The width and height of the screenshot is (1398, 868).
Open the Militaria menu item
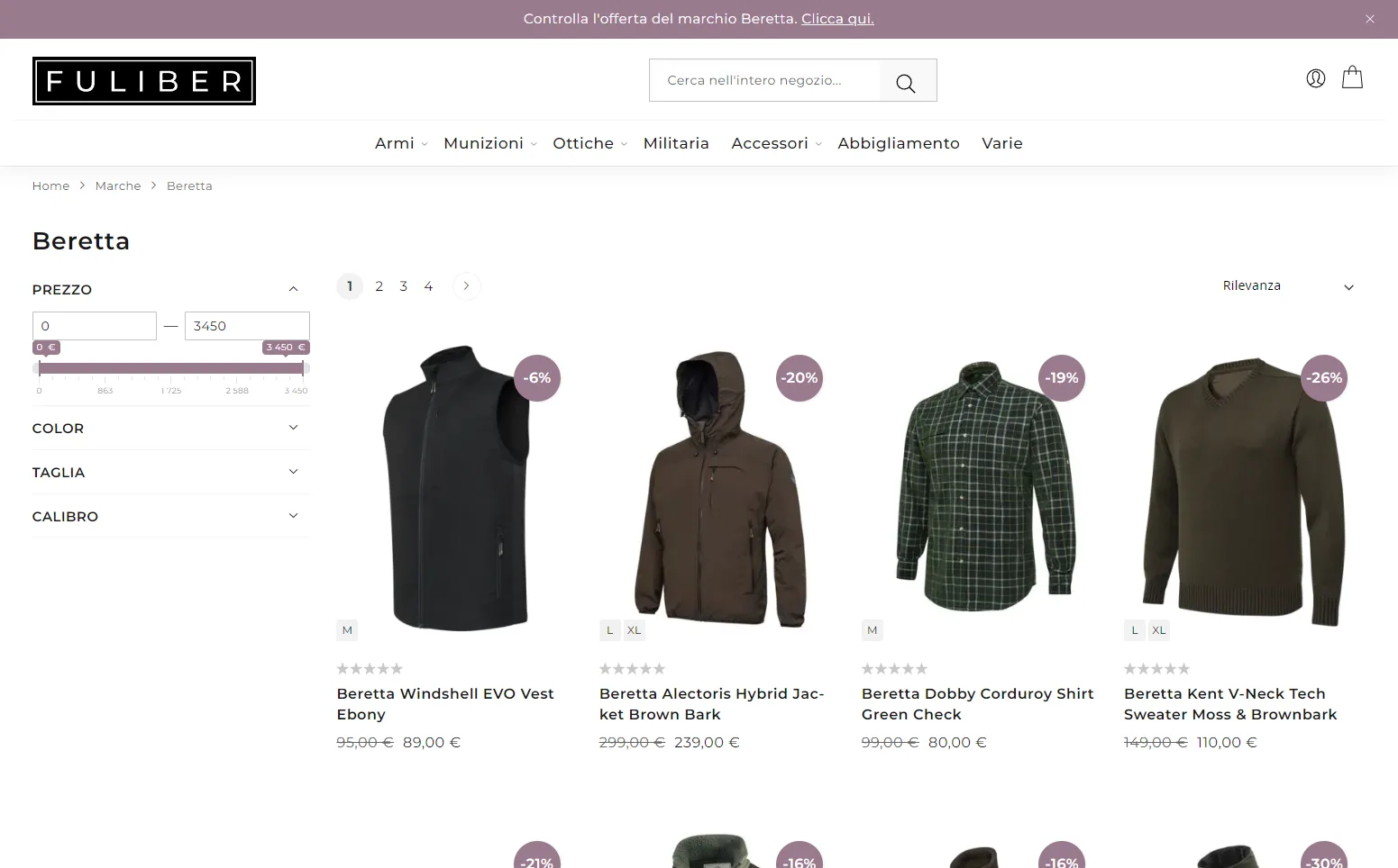click(x=676, y=143)
